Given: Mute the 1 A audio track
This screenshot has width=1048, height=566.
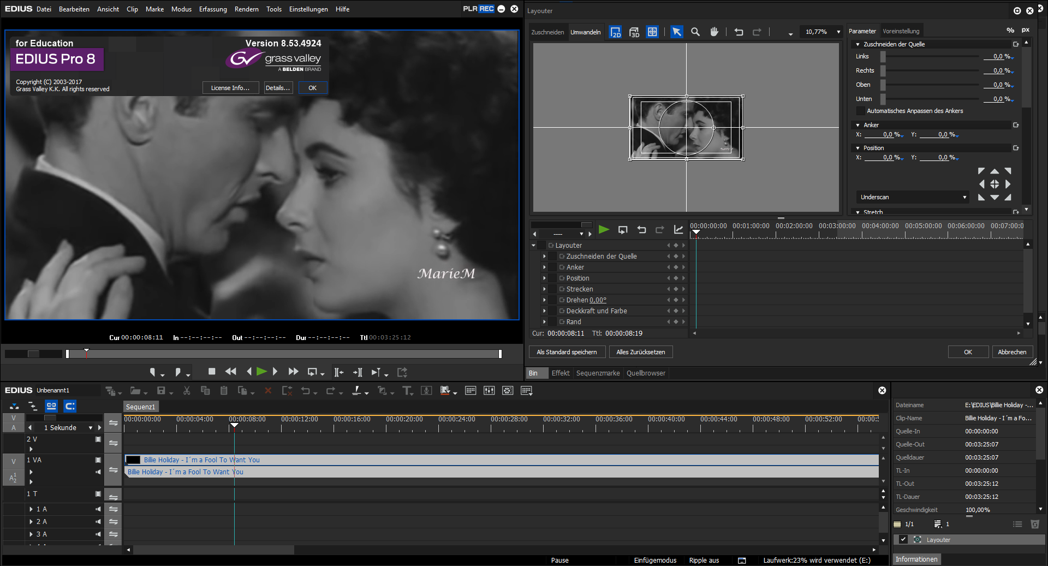Looking at the screenshot, I should pos(98,509).
